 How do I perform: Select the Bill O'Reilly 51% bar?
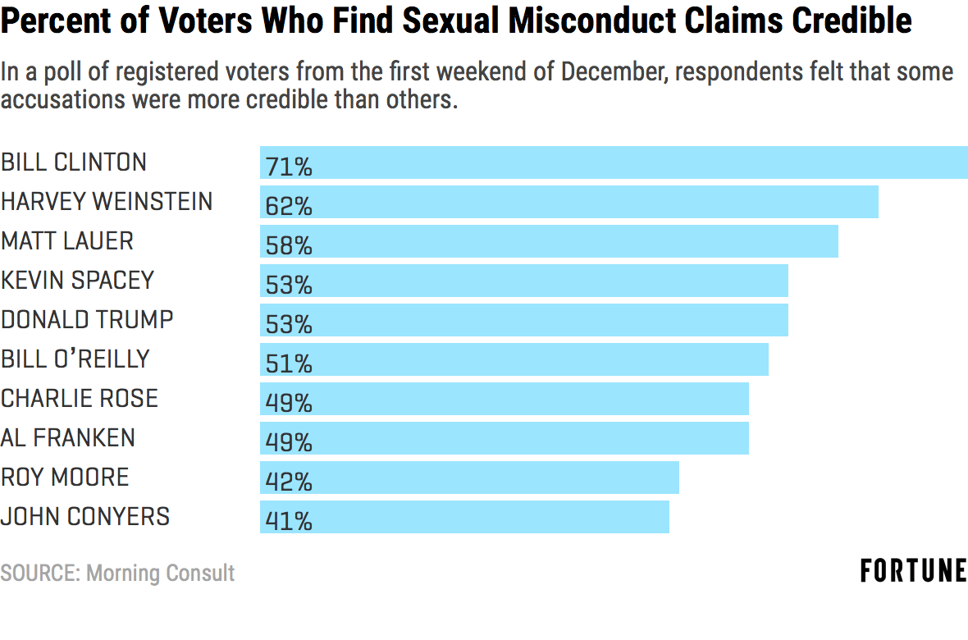(x=514, y=359)
